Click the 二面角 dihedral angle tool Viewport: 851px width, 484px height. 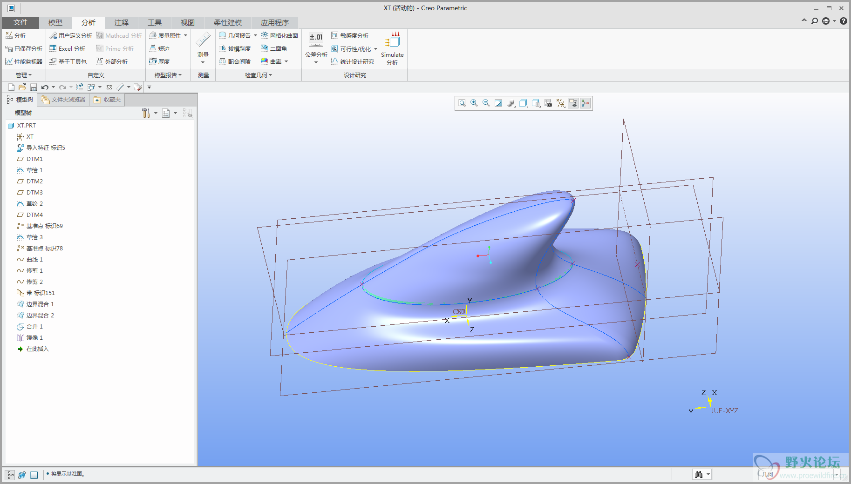coord(274,48)
